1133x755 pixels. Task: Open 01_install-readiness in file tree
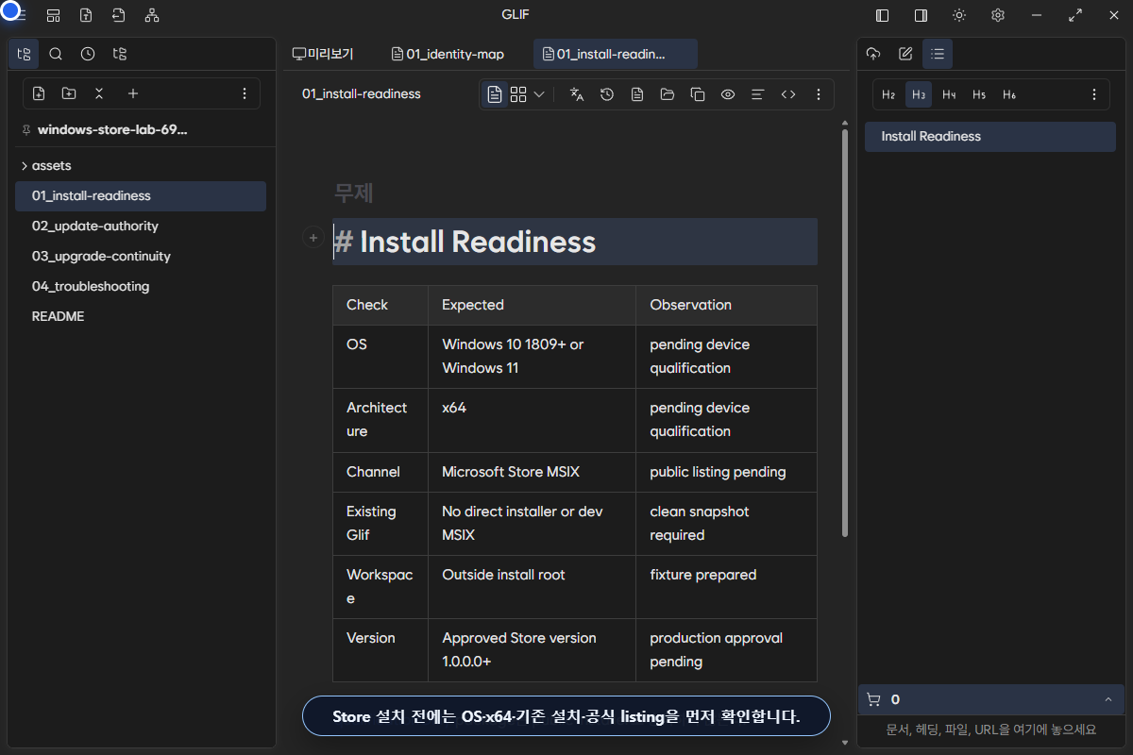click(x=141, y=195)
